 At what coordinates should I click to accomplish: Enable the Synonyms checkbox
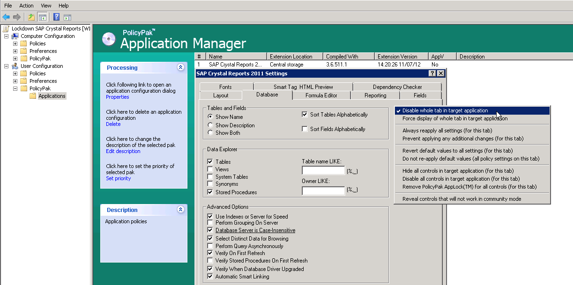tap(210, 184)
